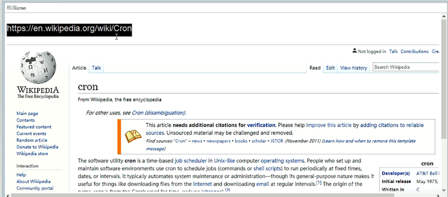Follow the Cron (disambiguation) link
Screen dimensions: 448x197
(x=158, y=113)
